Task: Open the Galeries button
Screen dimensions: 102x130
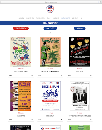Action: 50,28
